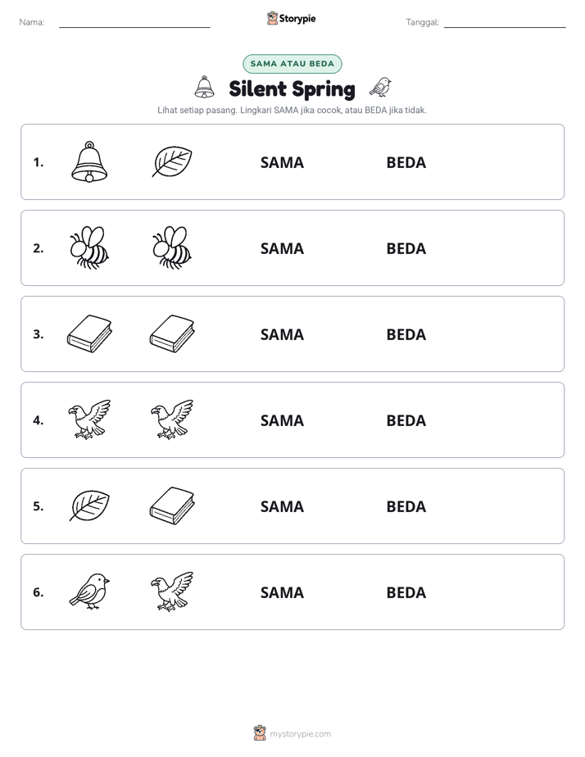Choose SAMA for row 3
585x757 pixels.
click(282, 334)
